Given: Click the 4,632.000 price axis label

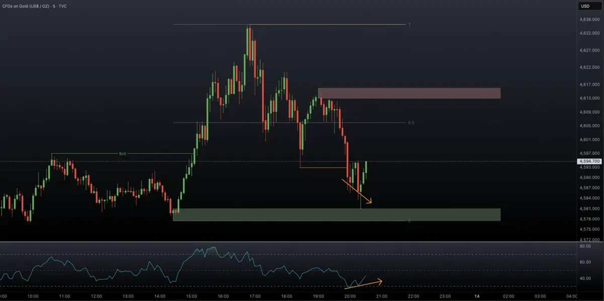Looking at the screenshot, I should 589,33.
